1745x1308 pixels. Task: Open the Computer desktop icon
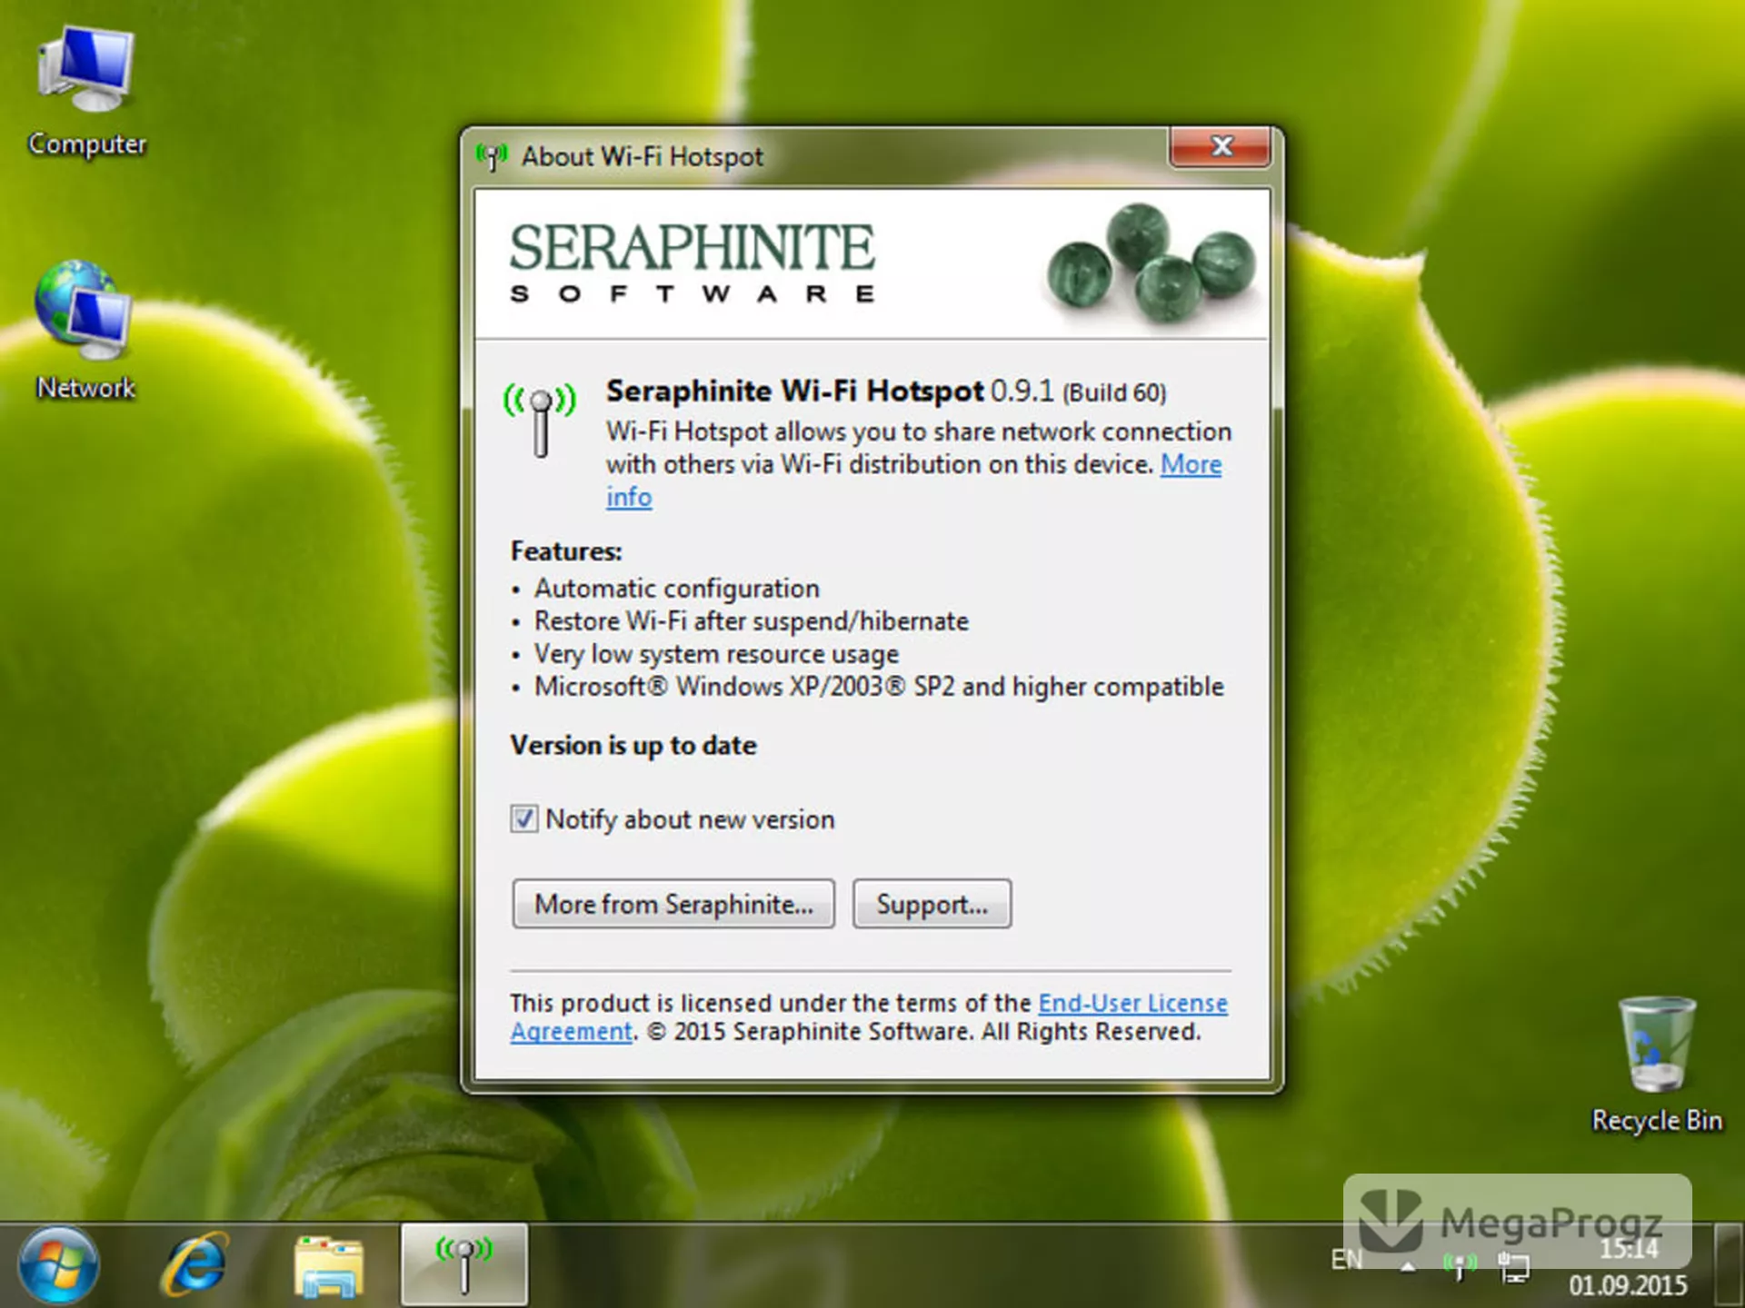point(86,91)
